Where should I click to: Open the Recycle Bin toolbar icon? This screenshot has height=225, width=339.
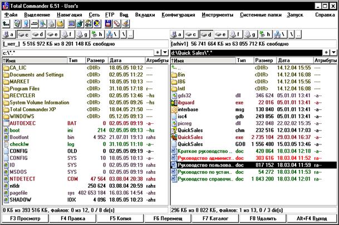[17, 24]
